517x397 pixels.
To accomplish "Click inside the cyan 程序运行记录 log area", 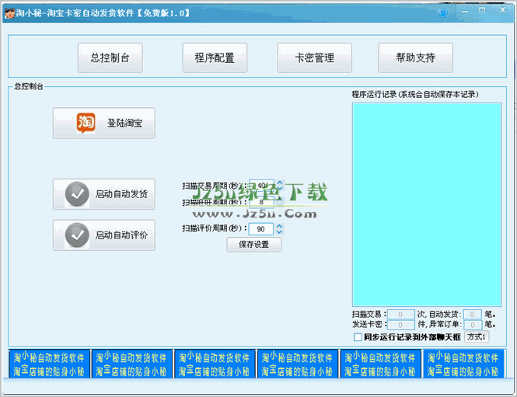I will click(x=427, y=204).
